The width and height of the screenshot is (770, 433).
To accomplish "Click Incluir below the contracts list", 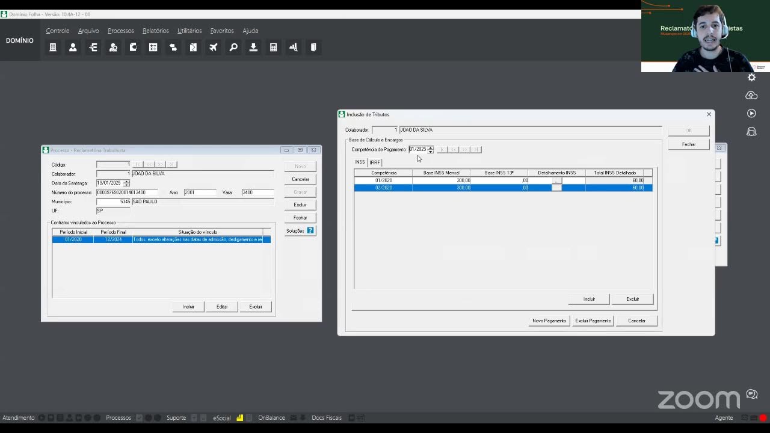I will point(188,307).
